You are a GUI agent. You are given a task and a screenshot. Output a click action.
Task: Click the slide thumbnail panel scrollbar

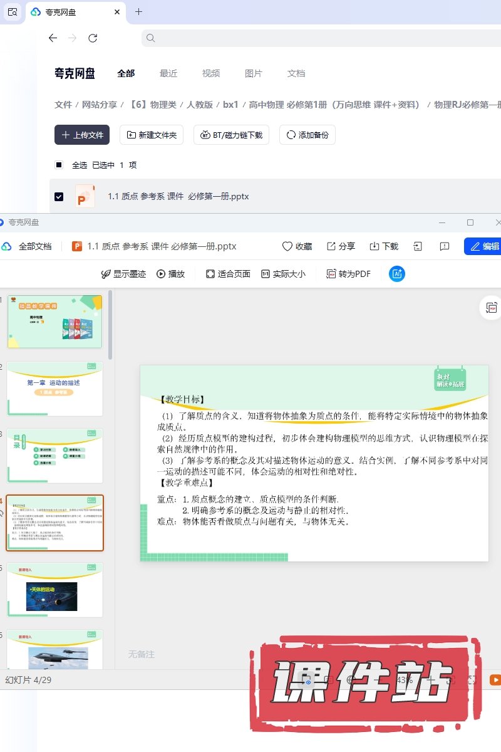pos(111,326)
